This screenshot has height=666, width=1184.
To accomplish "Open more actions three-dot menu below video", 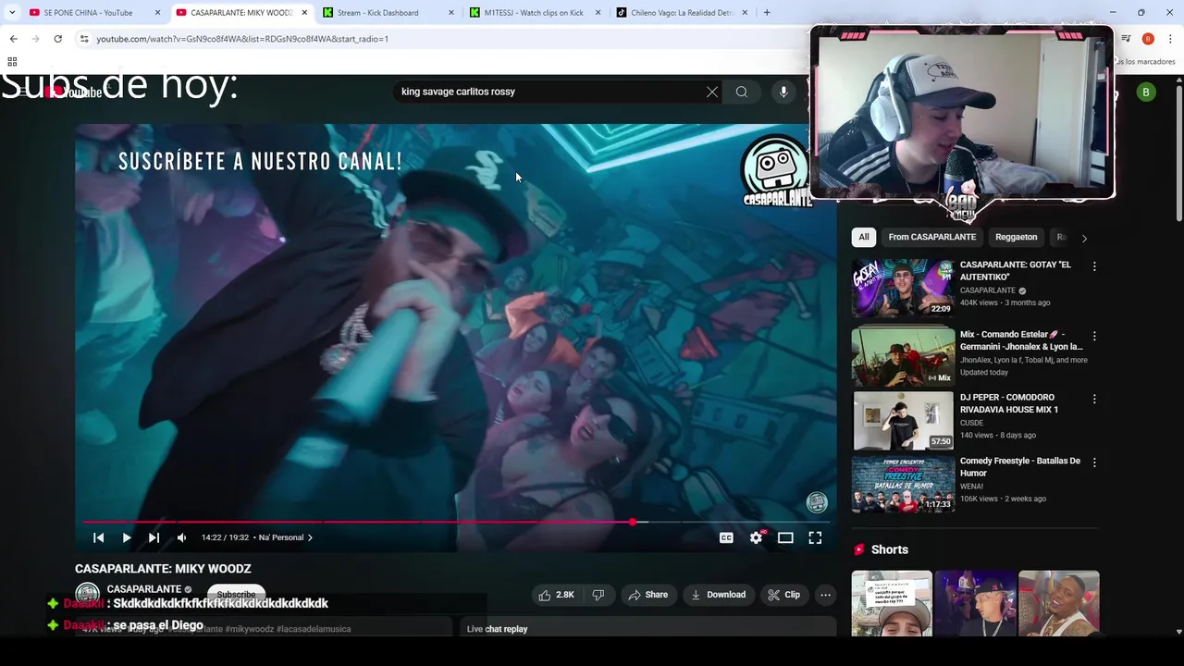I will pyautogui.click(x=825, y=595).
